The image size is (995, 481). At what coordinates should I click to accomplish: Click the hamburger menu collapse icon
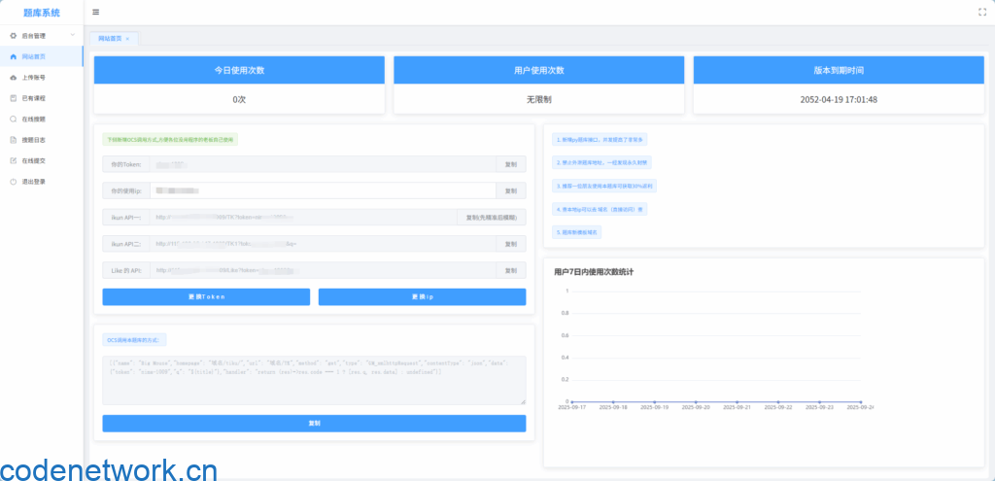pos(95,12)
